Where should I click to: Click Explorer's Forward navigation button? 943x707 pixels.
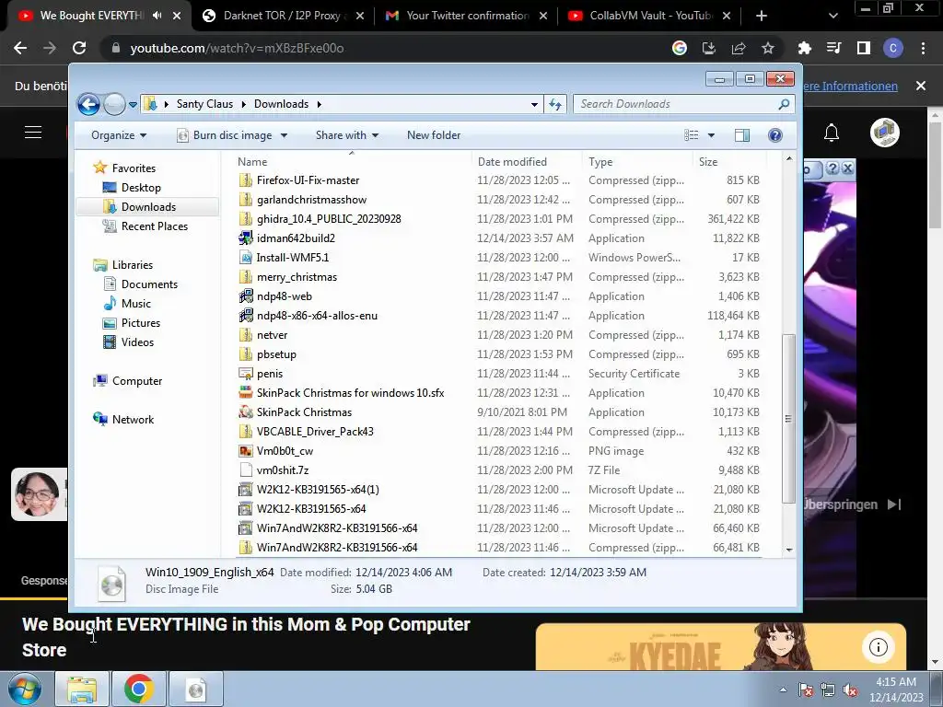(114, 105)
